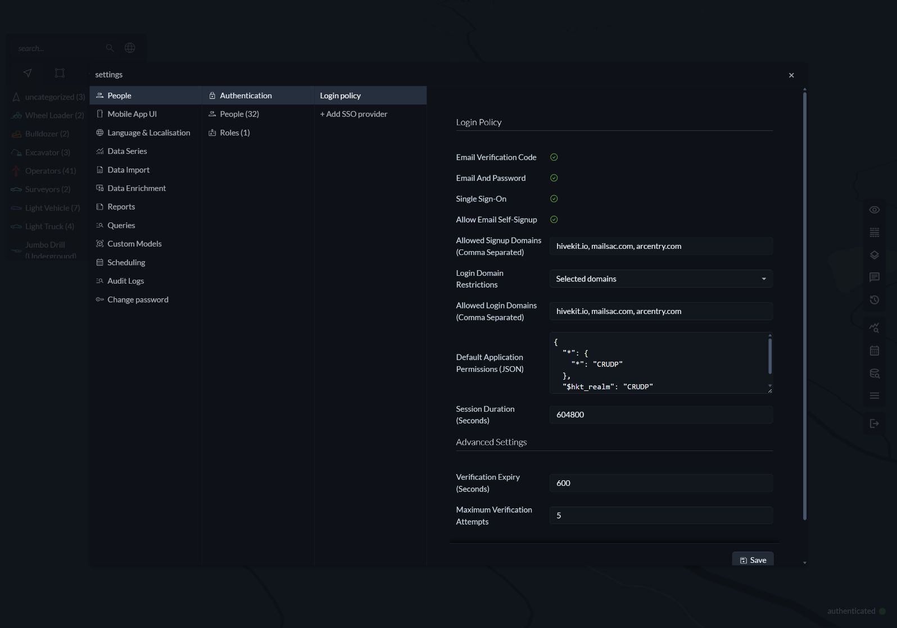Click the globe icon beside the search box
897x628 pixels.
[x=130, y=48]
